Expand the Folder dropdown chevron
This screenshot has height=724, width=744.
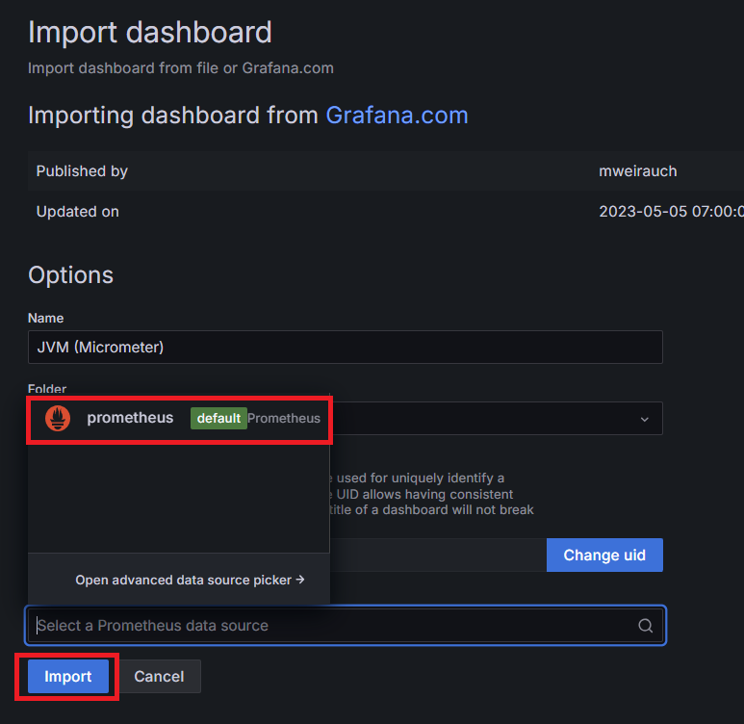tap(644, 419)
